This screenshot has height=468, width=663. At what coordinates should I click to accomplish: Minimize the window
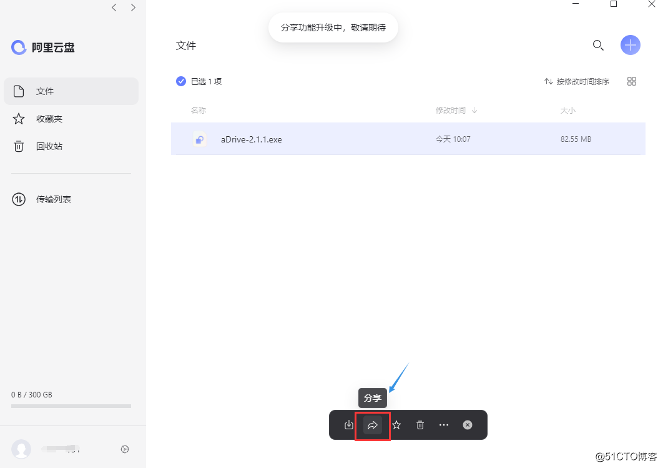576,4
